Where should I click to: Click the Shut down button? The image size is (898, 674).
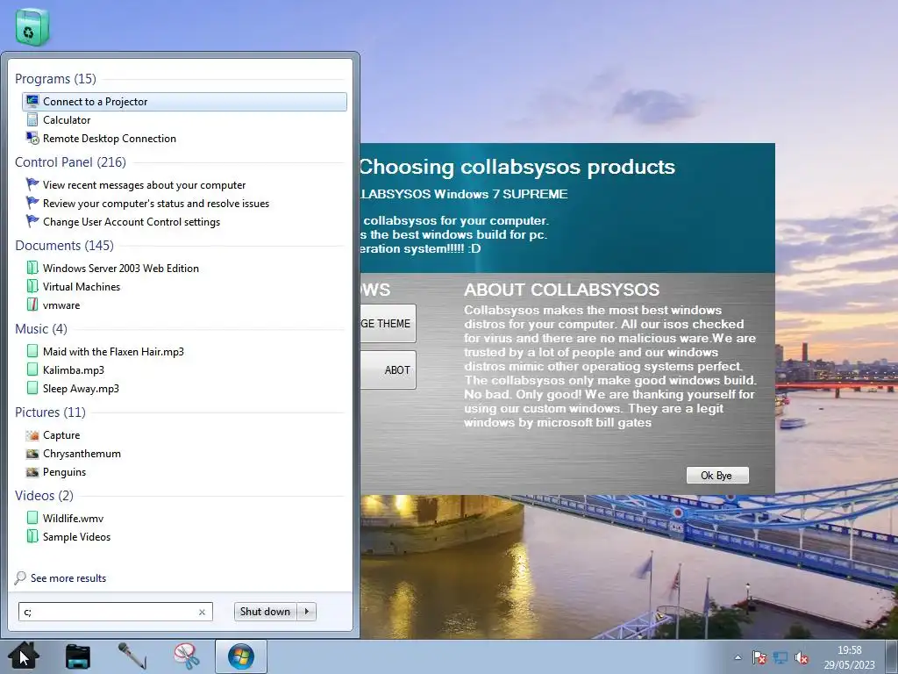[265, 612]
